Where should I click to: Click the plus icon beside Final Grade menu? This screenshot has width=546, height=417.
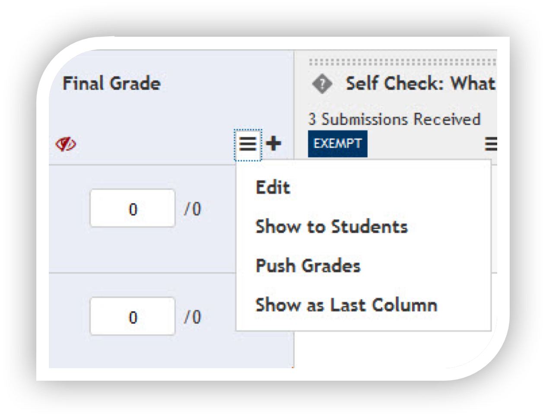point(273,143)
